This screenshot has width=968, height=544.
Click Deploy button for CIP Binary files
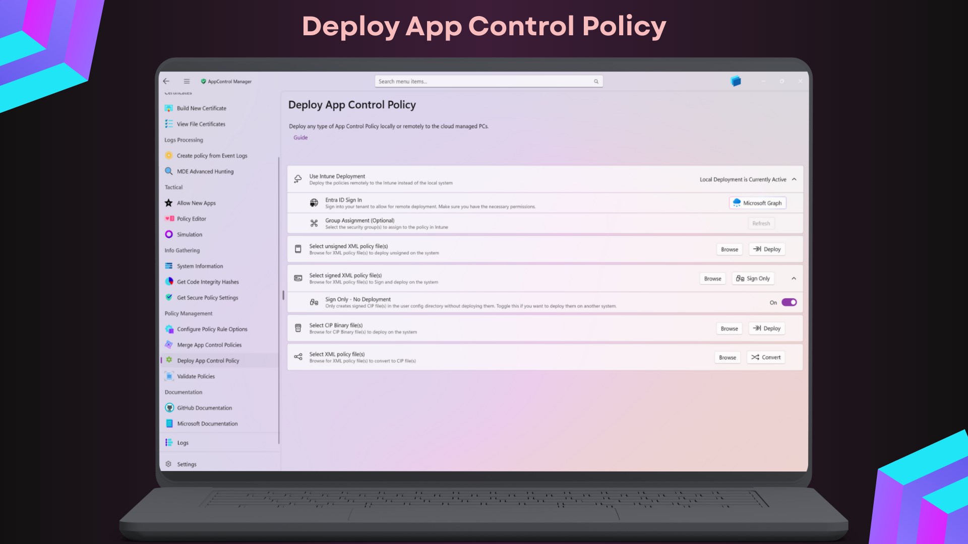click(x=767, y=328)
